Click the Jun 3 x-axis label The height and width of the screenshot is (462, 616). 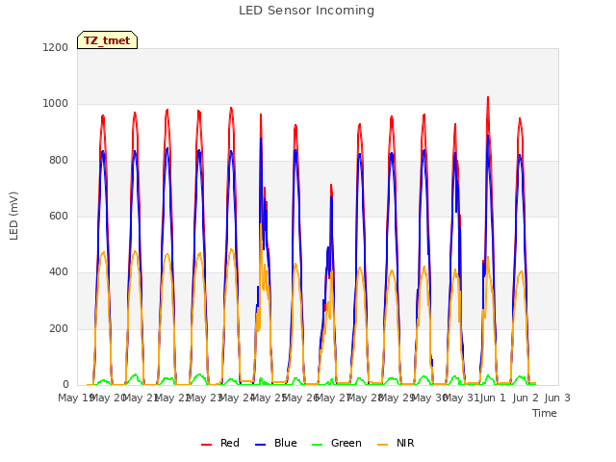(557, 398)
